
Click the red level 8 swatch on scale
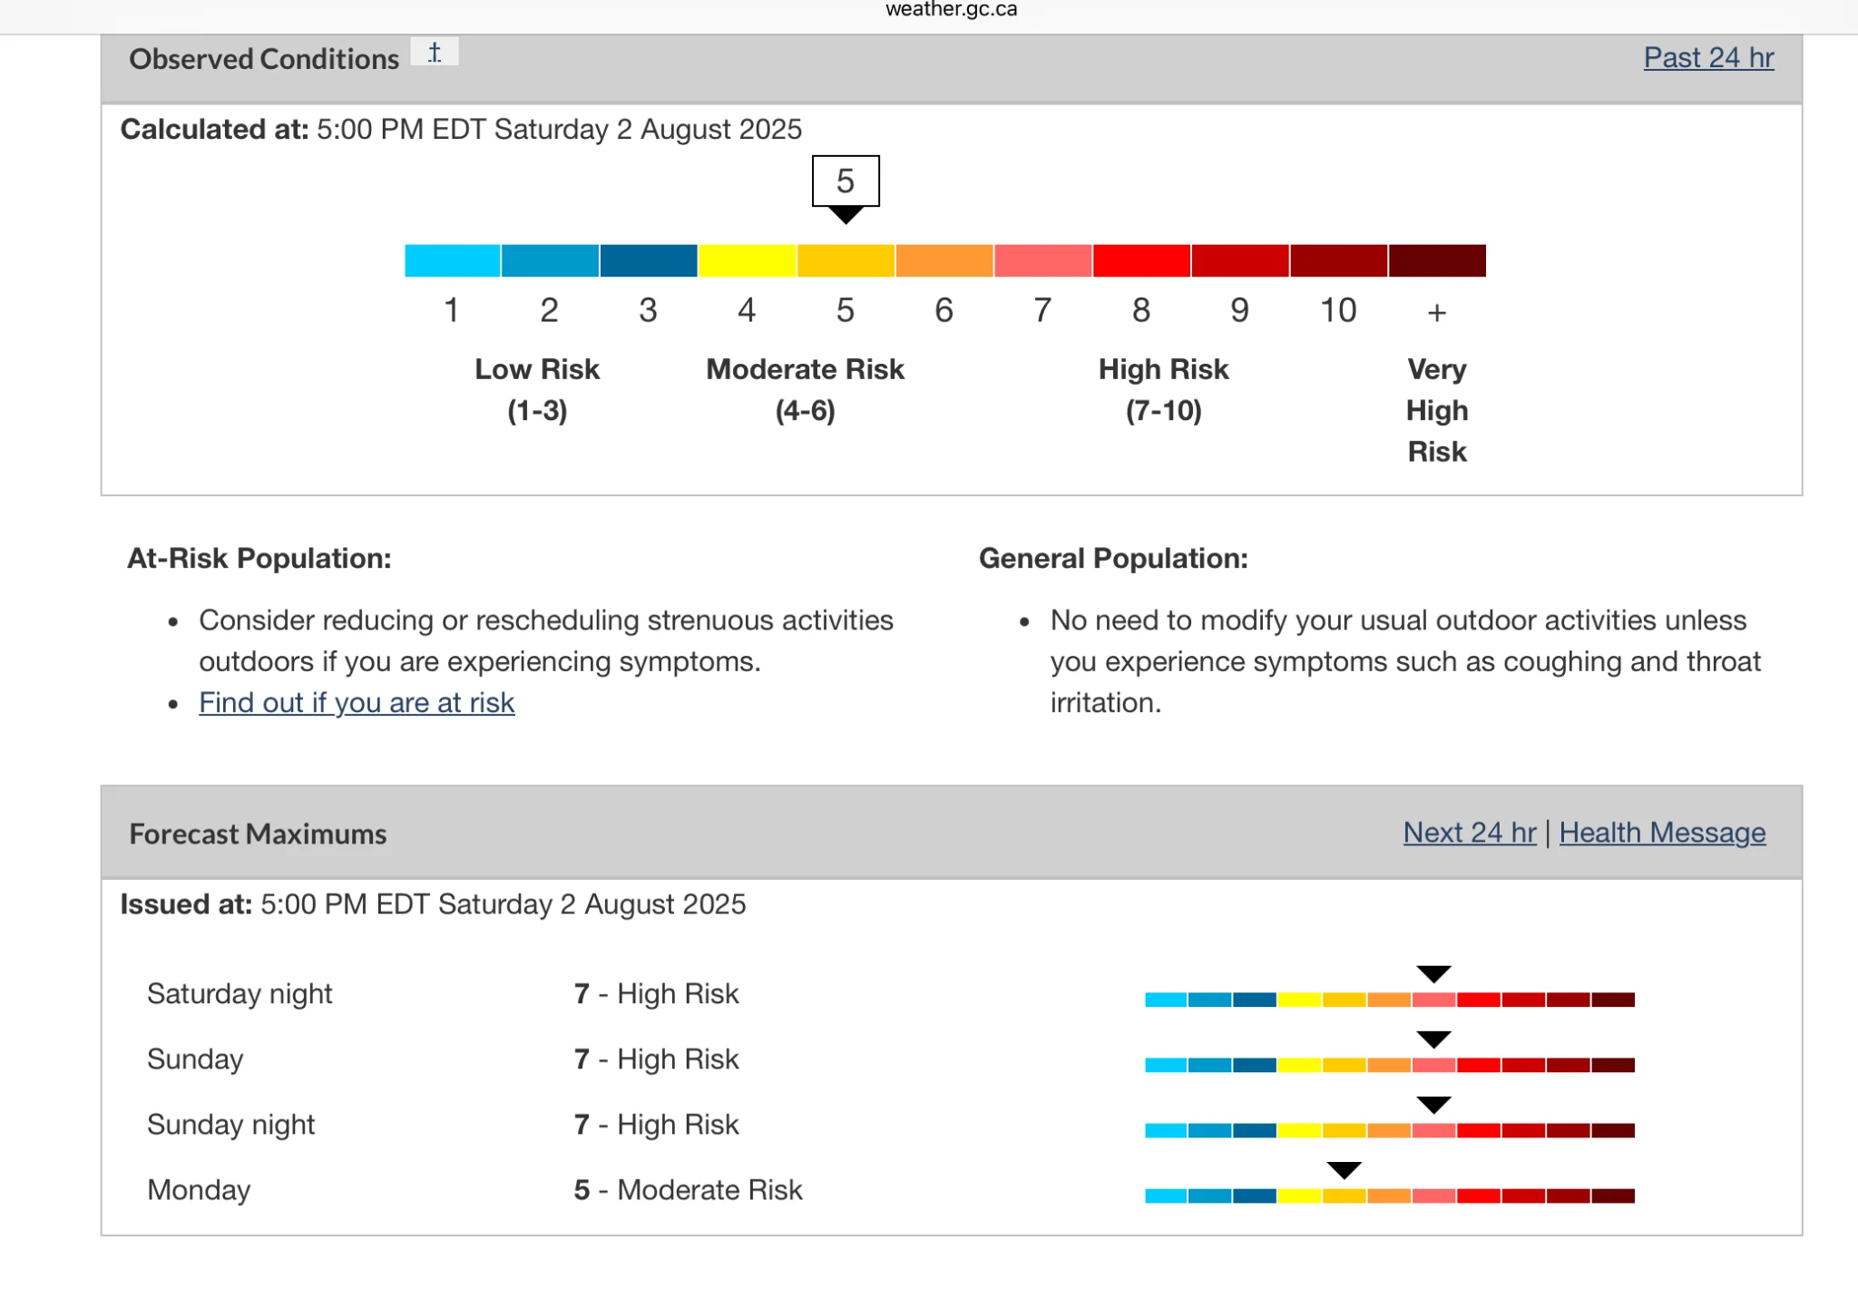(1141, 260)
